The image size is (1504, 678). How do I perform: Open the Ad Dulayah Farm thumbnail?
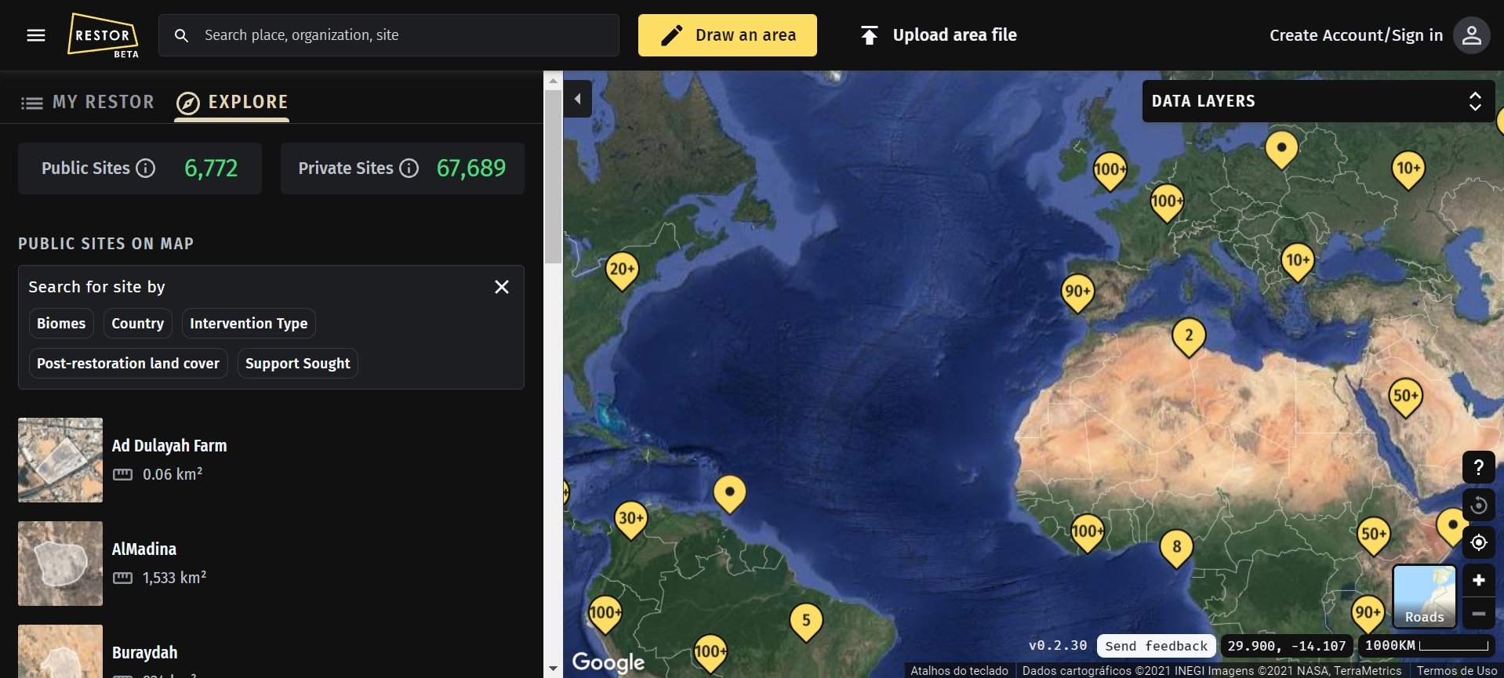pyautogui.click(x=60, y=460)
